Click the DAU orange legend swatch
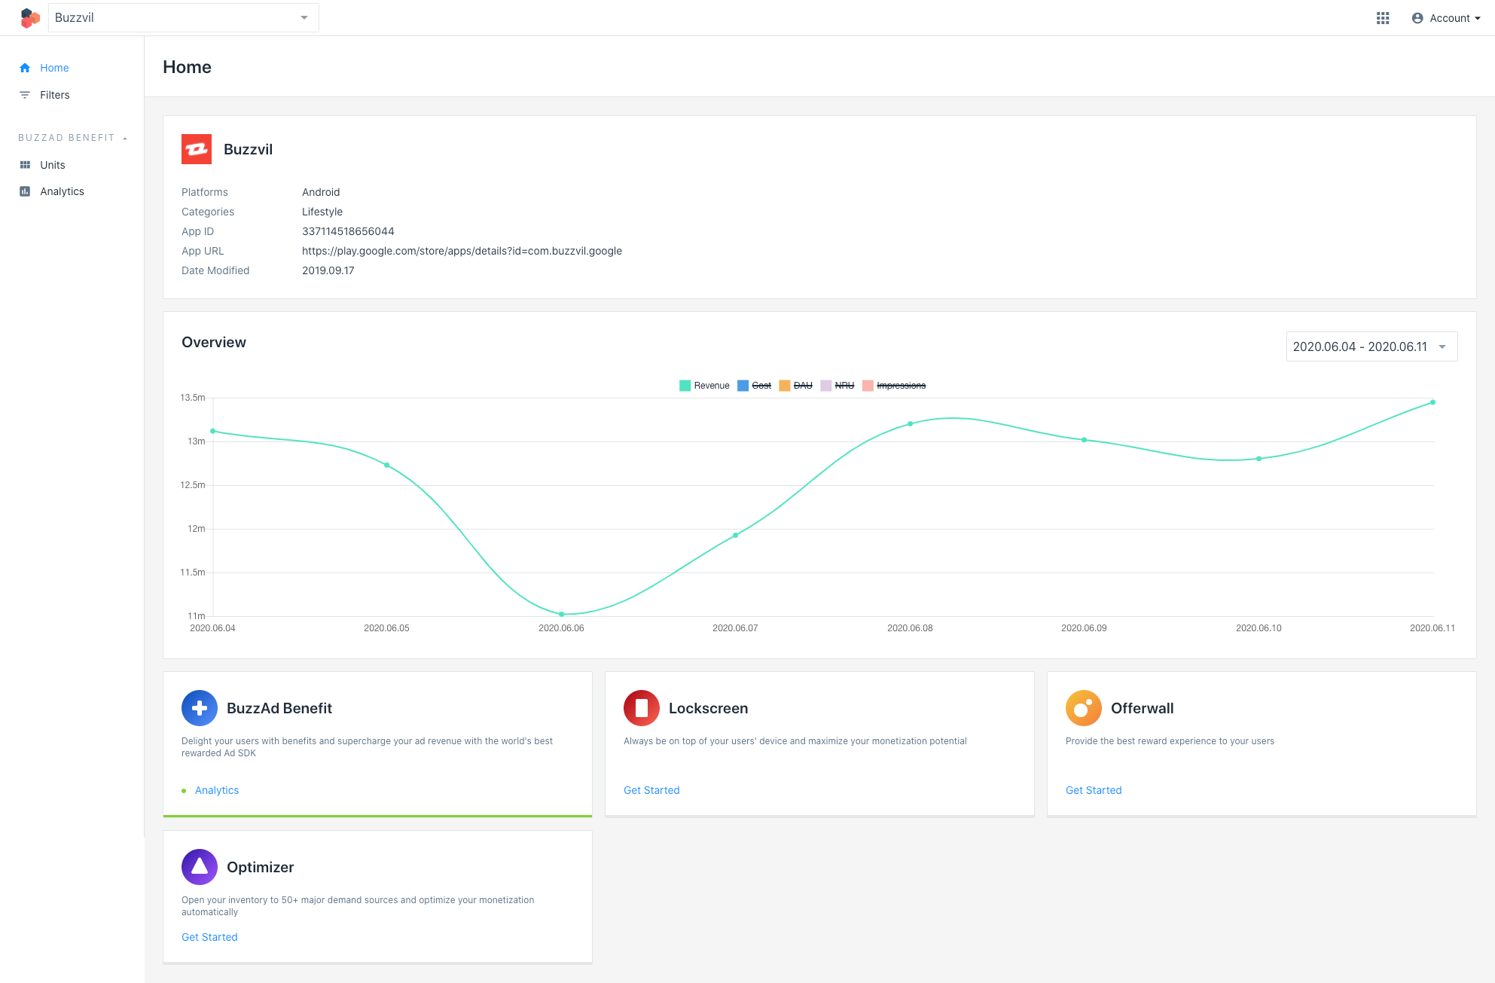Image resolution: width=1495 pixels, height=983 pixels. click(x=785, y=386)
